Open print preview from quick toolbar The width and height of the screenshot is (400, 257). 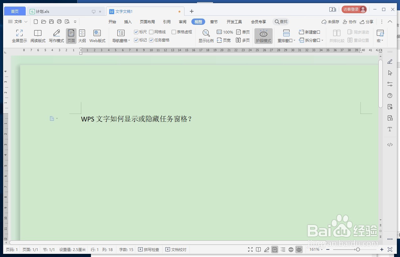coord(67,22)
